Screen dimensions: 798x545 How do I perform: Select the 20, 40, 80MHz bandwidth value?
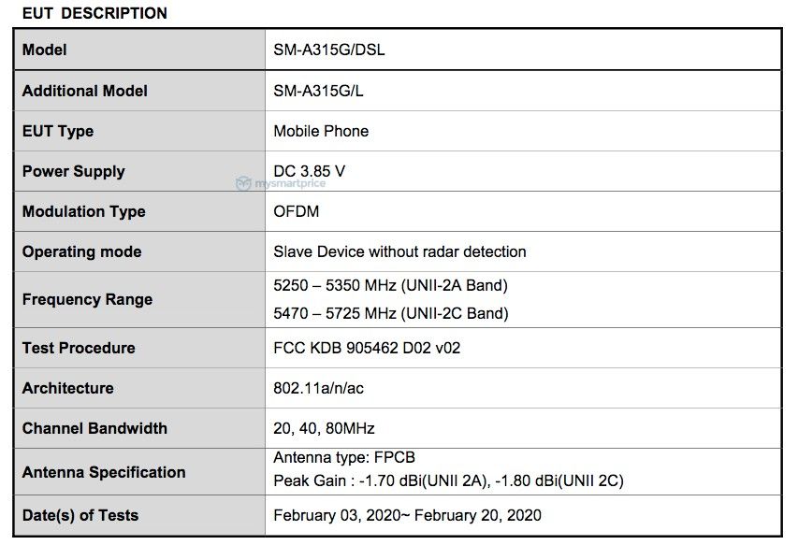(x=324, y=428)
